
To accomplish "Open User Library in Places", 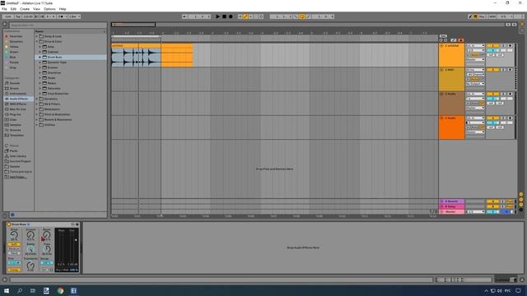I will [x=17, y=156].
